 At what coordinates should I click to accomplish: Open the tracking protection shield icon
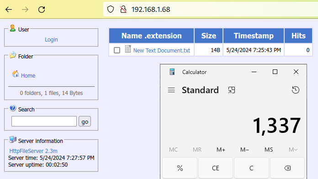click(x=111, y=9)
